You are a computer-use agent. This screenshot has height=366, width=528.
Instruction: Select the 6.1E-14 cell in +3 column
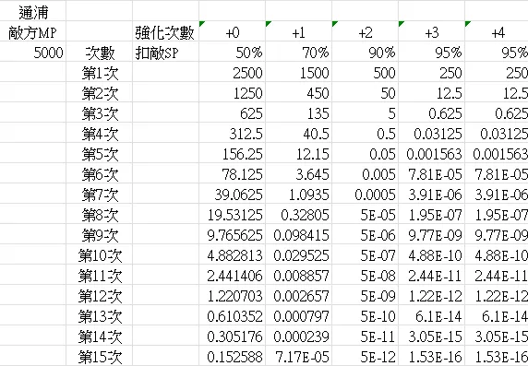click(432, 315)
